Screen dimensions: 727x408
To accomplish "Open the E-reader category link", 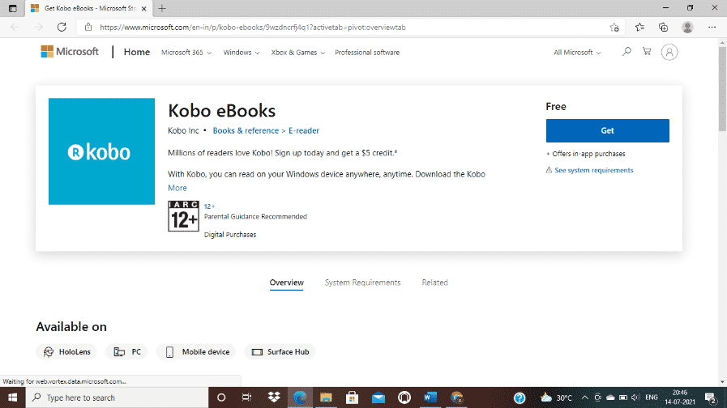I will (304, 130).
